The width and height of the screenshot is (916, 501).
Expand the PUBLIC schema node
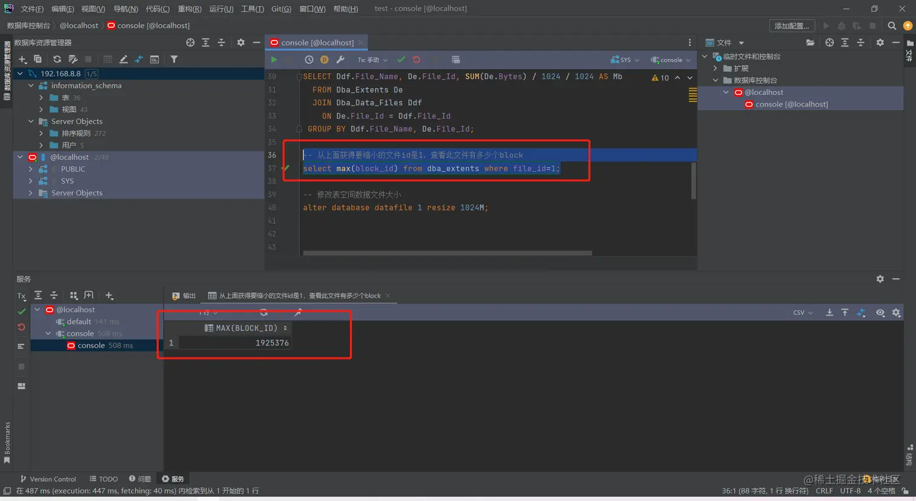[x=31, y=169]
